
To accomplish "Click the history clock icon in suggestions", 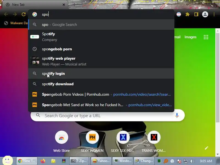I will (x=35, y=49).
